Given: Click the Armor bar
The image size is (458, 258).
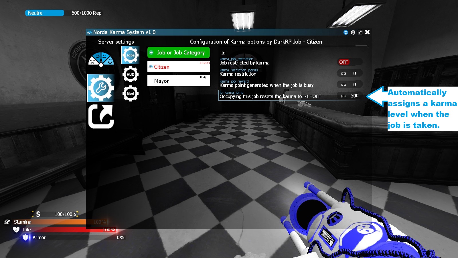Looking at the screenshot, I should (78, 237).
